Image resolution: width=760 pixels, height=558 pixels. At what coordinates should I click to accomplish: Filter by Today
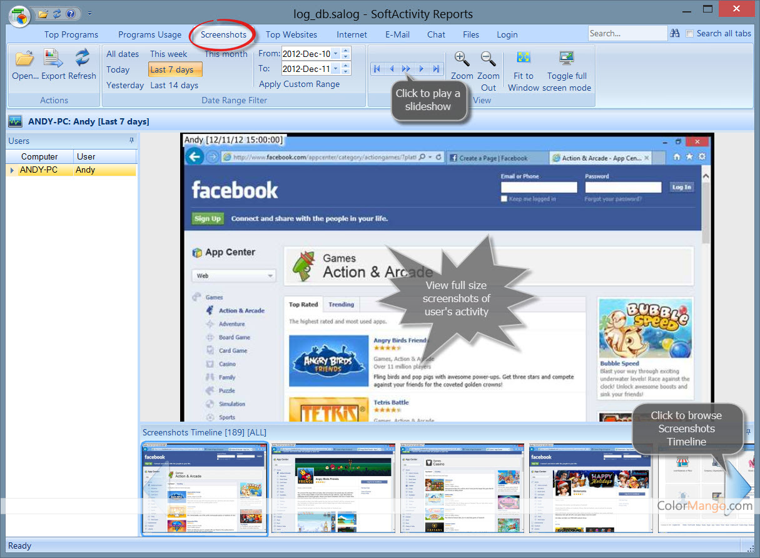pyautogui.click(x=118, y=69)
